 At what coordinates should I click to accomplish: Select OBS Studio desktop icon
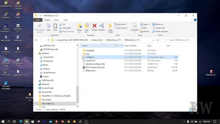6,73
